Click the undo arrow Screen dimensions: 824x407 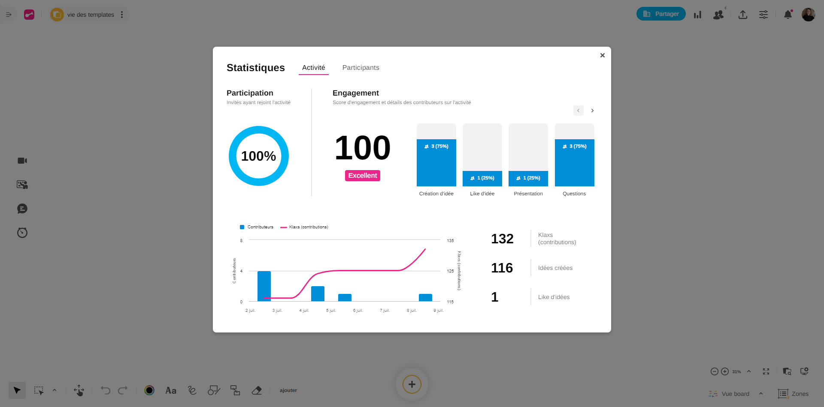pyautogui.click(x=106, y=390)
